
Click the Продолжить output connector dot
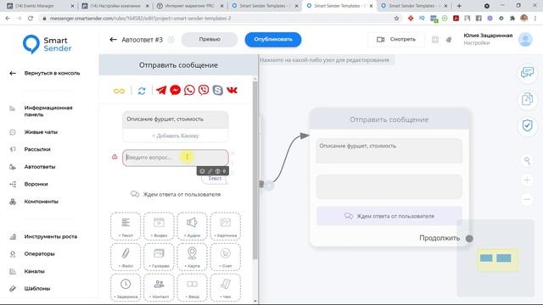coord(469,238)
